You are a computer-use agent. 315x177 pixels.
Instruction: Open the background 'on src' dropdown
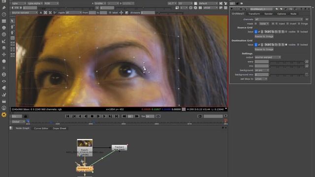[x=262, y=70]
